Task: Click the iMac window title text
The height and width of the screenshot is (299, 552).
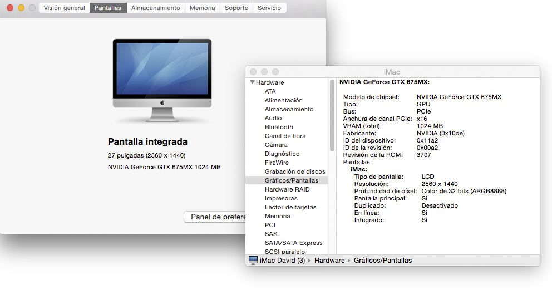Action: [x=392, y=72]
